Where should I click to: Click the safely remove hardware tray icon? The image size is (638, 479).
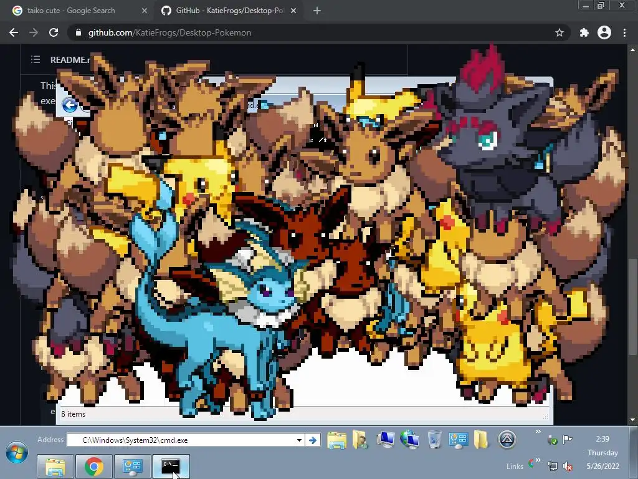pos(552,440)
